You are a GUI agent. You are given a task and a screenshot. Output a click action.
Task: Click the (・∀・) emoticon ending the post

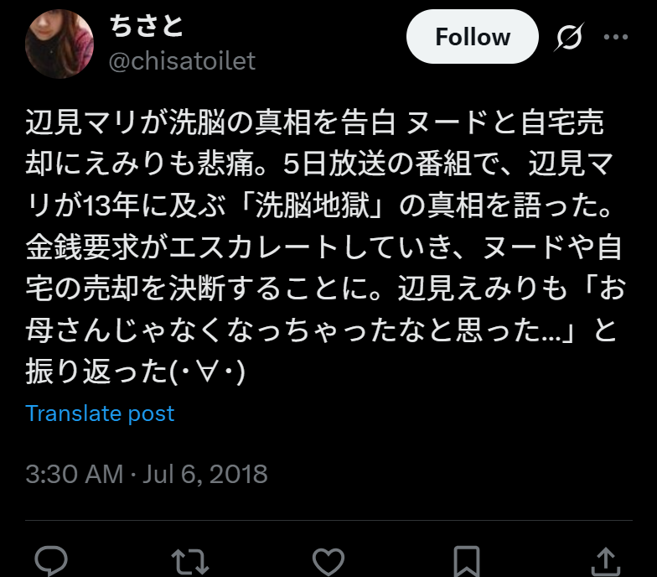coord(207,372)
